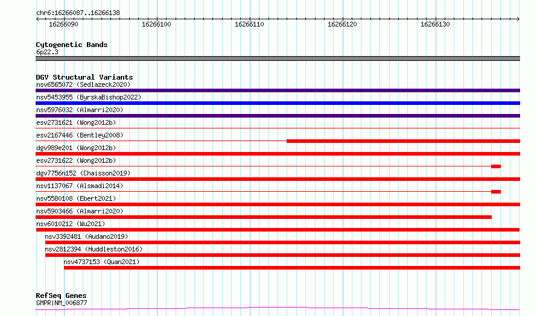Click the esv2731622 (Wong2012b) label
The image size is (537, 316).
(x=76, y=160)
